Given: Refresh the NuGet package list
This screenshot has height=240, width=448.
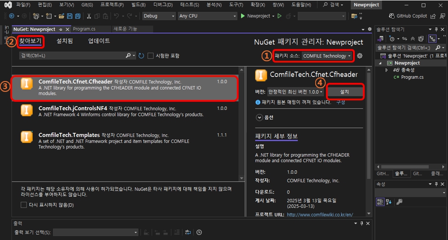Looking at the screenshot, I should click(x=141, y=56).
